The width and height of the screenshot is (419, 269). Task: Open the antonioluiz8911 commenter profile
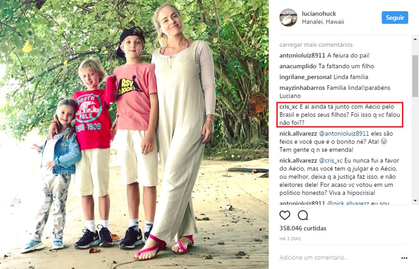(302, 56)
